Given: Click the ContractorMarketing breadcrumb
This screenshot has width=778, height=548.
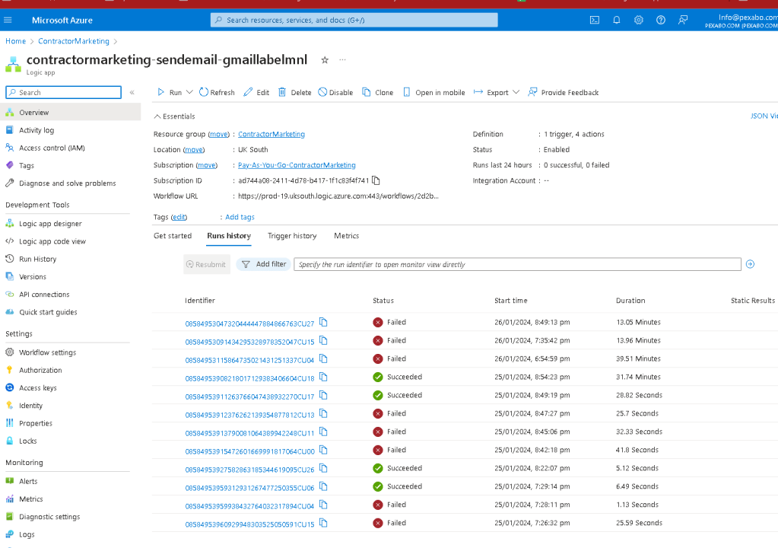Looking at the screenshot, I should (74, 41).
